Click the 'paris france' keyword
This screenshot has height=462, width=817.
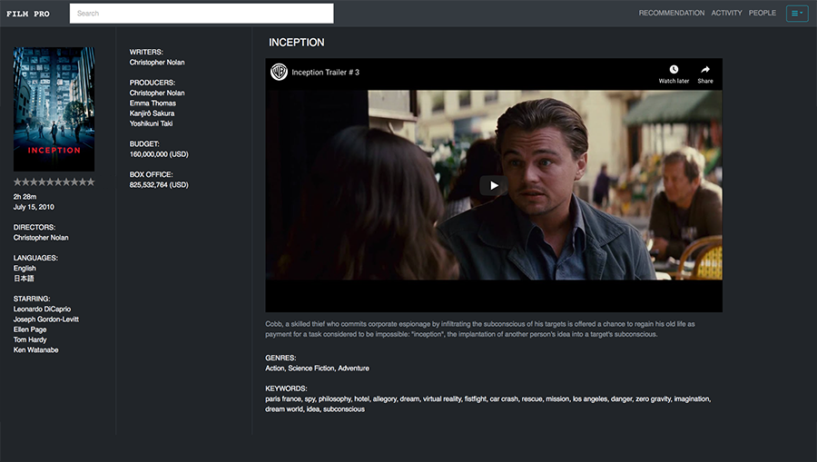283,399
